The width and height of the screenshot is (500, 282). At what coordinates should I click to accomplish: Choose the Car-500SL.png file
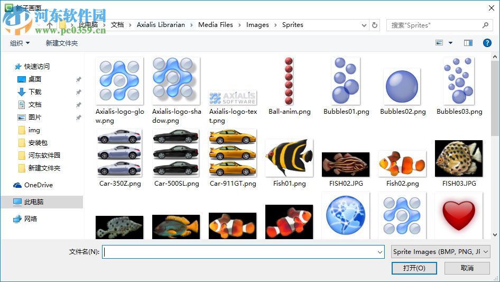176,153
